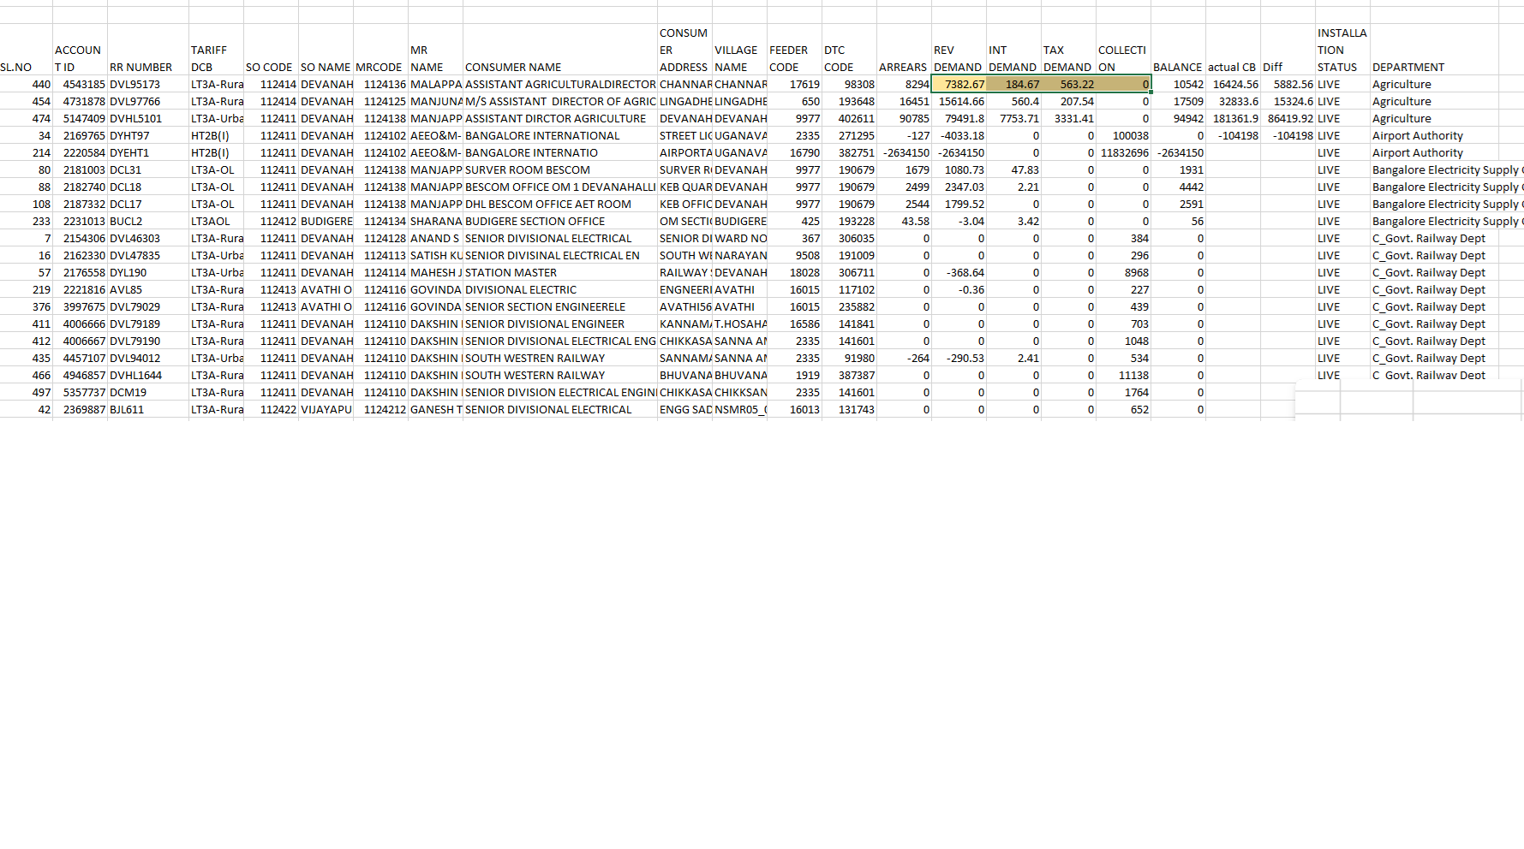
Task: Select BUDIGERE SECTION OFFICE consumer cell
Action: point(560,221)
